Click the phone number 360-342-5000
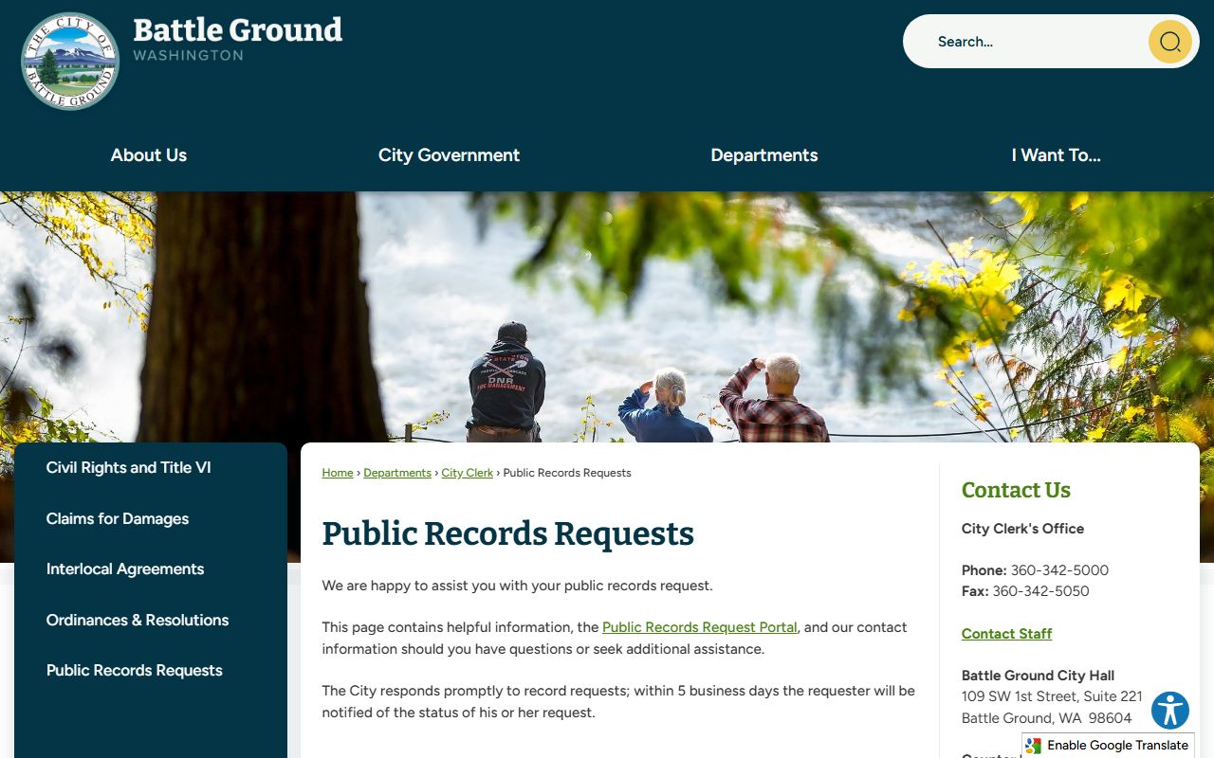1214x758 pixels. click(x=1059, y=570)
